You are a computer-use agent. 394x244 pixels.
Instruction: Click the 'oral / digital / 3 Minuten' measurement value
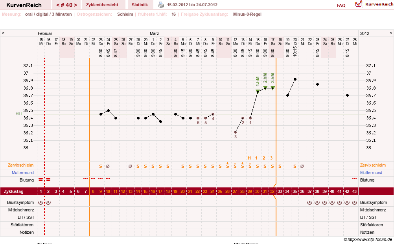[48, 14]
